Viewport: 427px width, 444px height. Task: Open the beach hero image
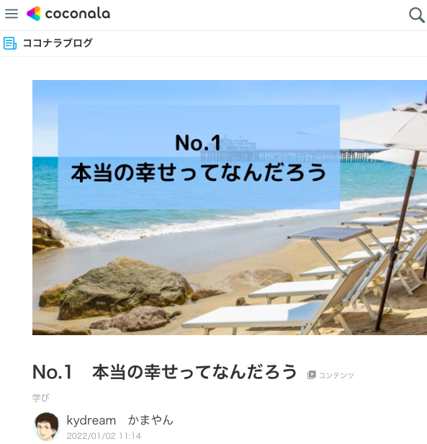(230, 208)
